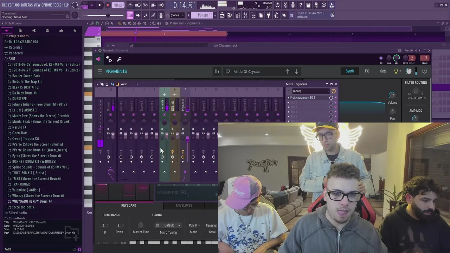Toggle the link/multilink controllers icon
Image resolution: width=450 pixels, height=253 pixels.
[x=153, y=15]
